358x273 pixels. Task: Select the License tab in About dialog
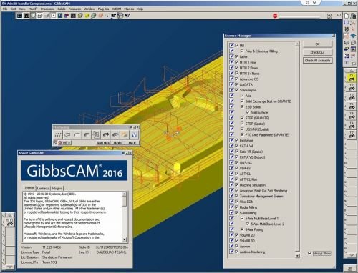click(x=29, y=188)
